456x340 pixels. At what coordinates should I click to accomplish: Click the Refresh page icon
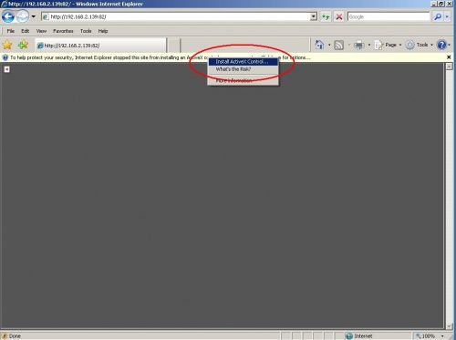(x=326, y=16)
